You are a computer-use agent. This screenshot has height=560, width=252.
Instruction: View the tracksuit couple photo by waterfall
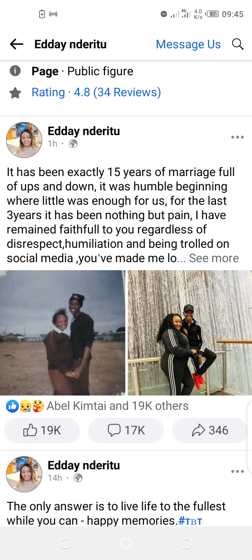tap(190, 333)
